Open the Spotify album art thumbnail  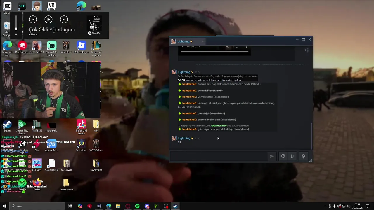click(x=94, y=23)
